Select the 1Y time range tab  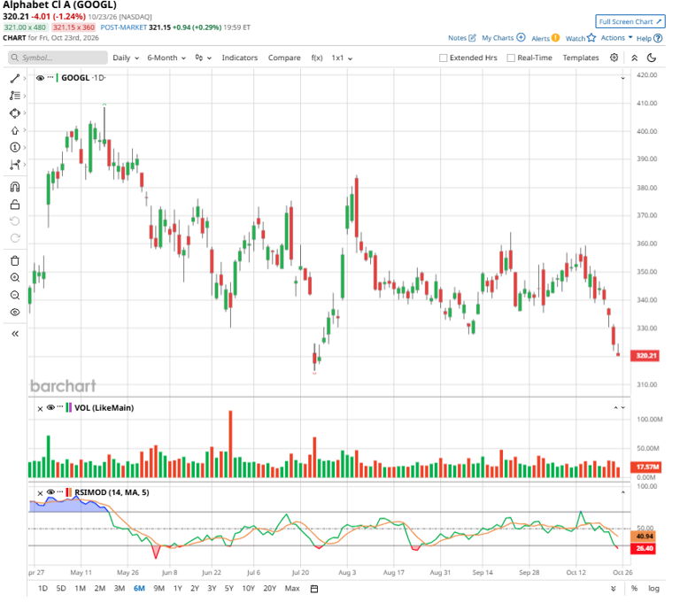pos(178,589)
